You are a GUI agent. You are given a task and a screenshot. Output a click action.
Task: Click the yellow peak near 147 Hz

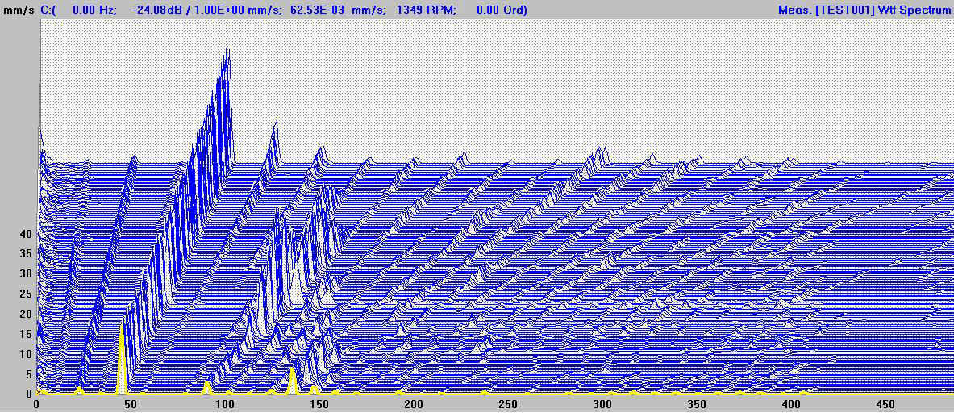pyautogui.click(x=314, y=386)
